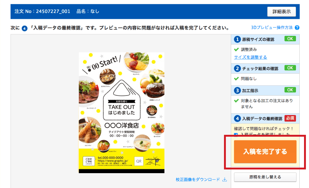Image resolution: width=309 pixels, height=188 pixels.
Task: Select the チェック結果の確認 section header
Action: tap(265, 68)
